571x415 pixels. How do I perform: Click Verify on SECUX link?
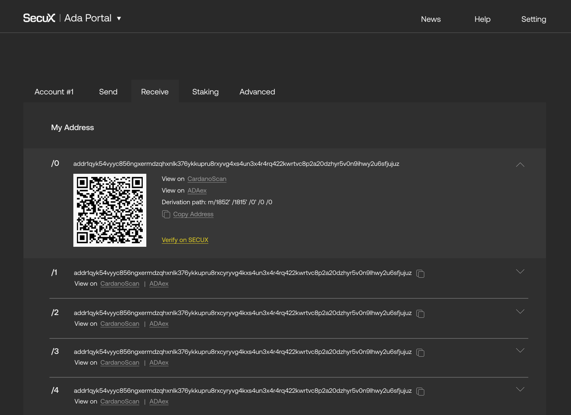click(x=185, y=240)
